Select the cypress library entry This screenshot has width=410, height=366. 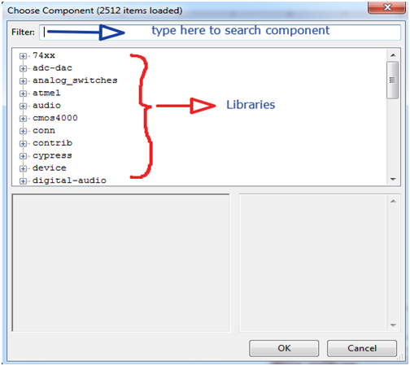[x=52, y=155]
